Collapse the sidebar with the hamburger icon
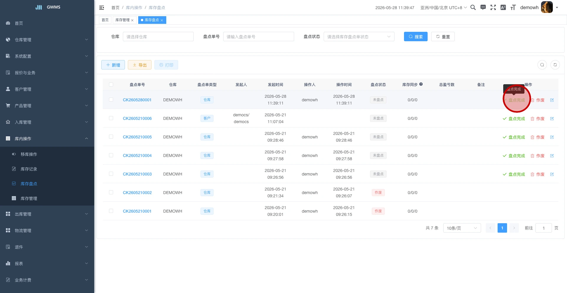 point(102,8)
